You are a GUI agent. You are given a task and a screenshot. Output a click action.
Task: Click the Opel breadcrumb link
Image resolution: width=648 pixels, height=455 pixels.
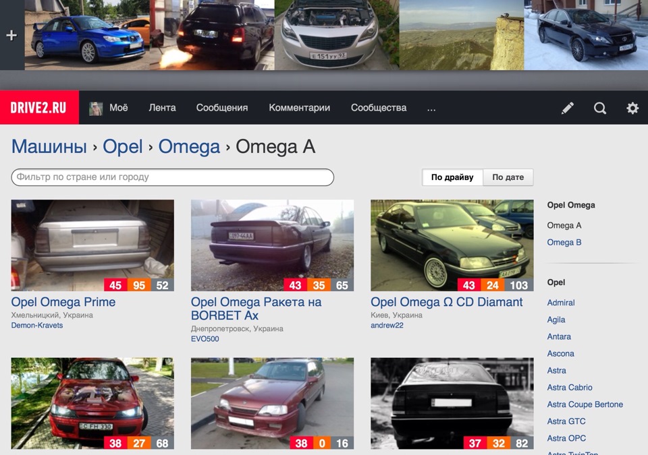tap(122, 146)
